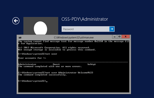154x98 pixels.
Task: Click the 'Guest' account name in output
Action: 56,64
